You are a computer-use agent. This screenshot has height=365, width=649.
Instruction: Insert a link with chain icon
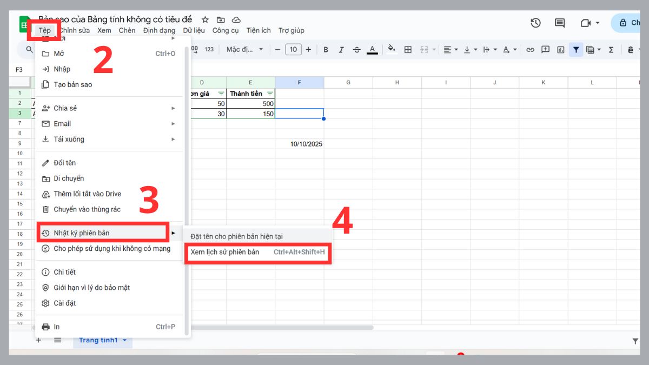coord(530,50)
